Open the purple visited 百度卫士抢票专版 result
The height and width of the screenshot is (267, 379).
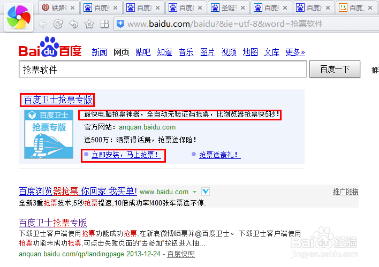(52, 223)
